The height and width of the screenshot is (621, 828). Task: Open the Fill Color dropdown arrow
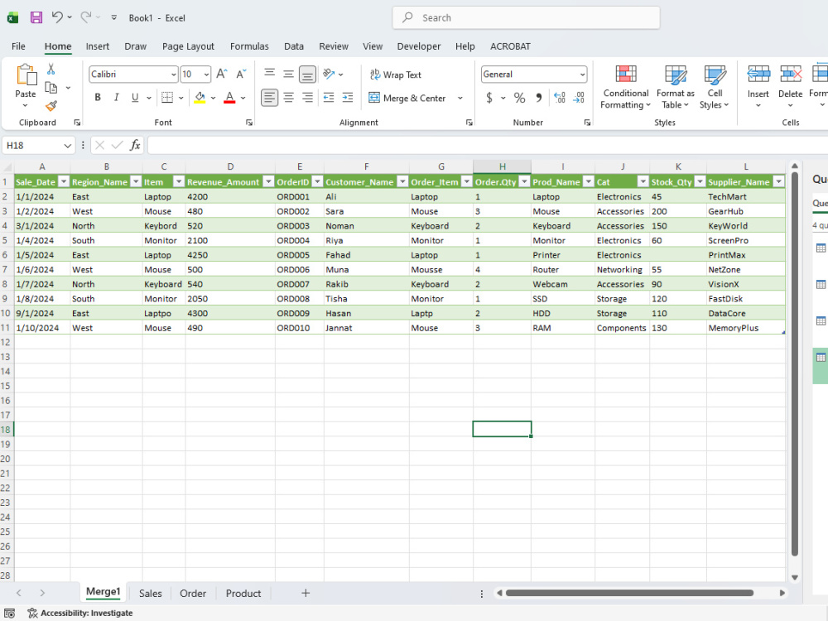pos(214,98)
